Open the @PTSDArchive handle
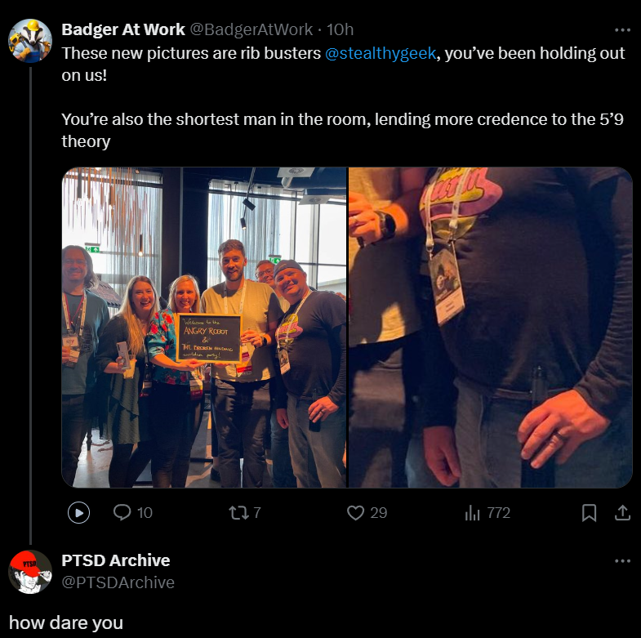 pos(118,582)
